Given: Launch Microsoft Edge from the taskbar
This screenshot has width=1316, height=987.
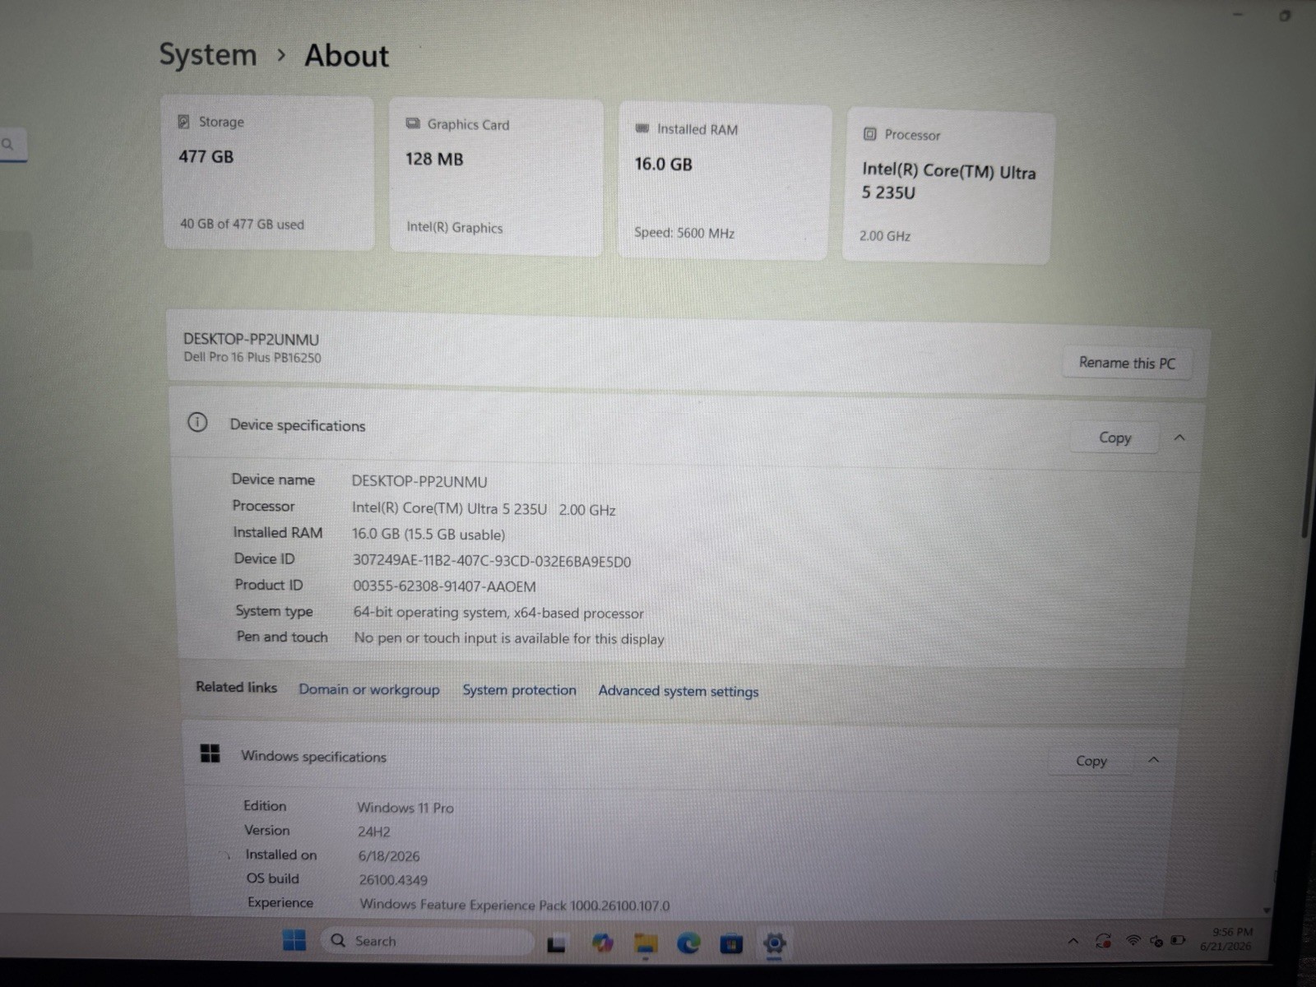Looking at the screenshot, I should click(688, 943).
